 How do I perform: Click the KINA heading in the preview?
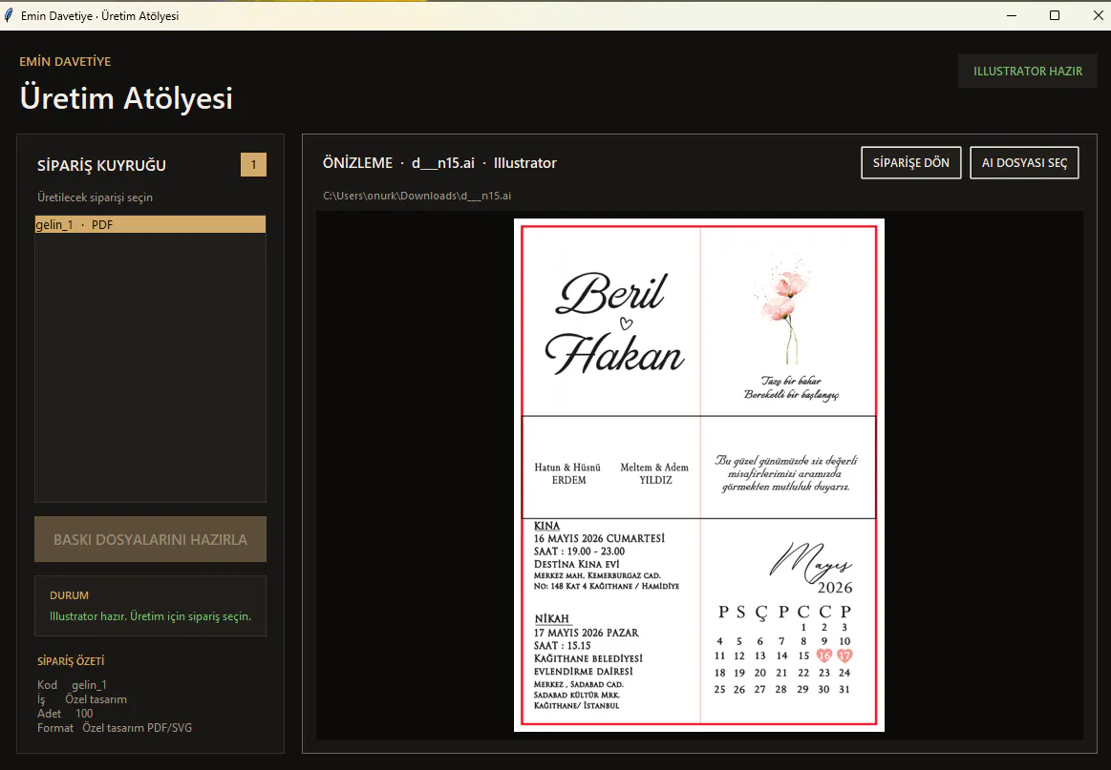point(546,526)
